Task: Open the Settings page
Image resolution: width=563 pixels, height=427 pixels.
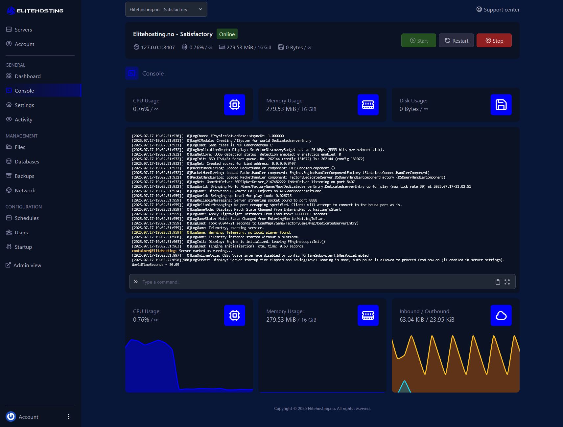Action: coord(20,105)
